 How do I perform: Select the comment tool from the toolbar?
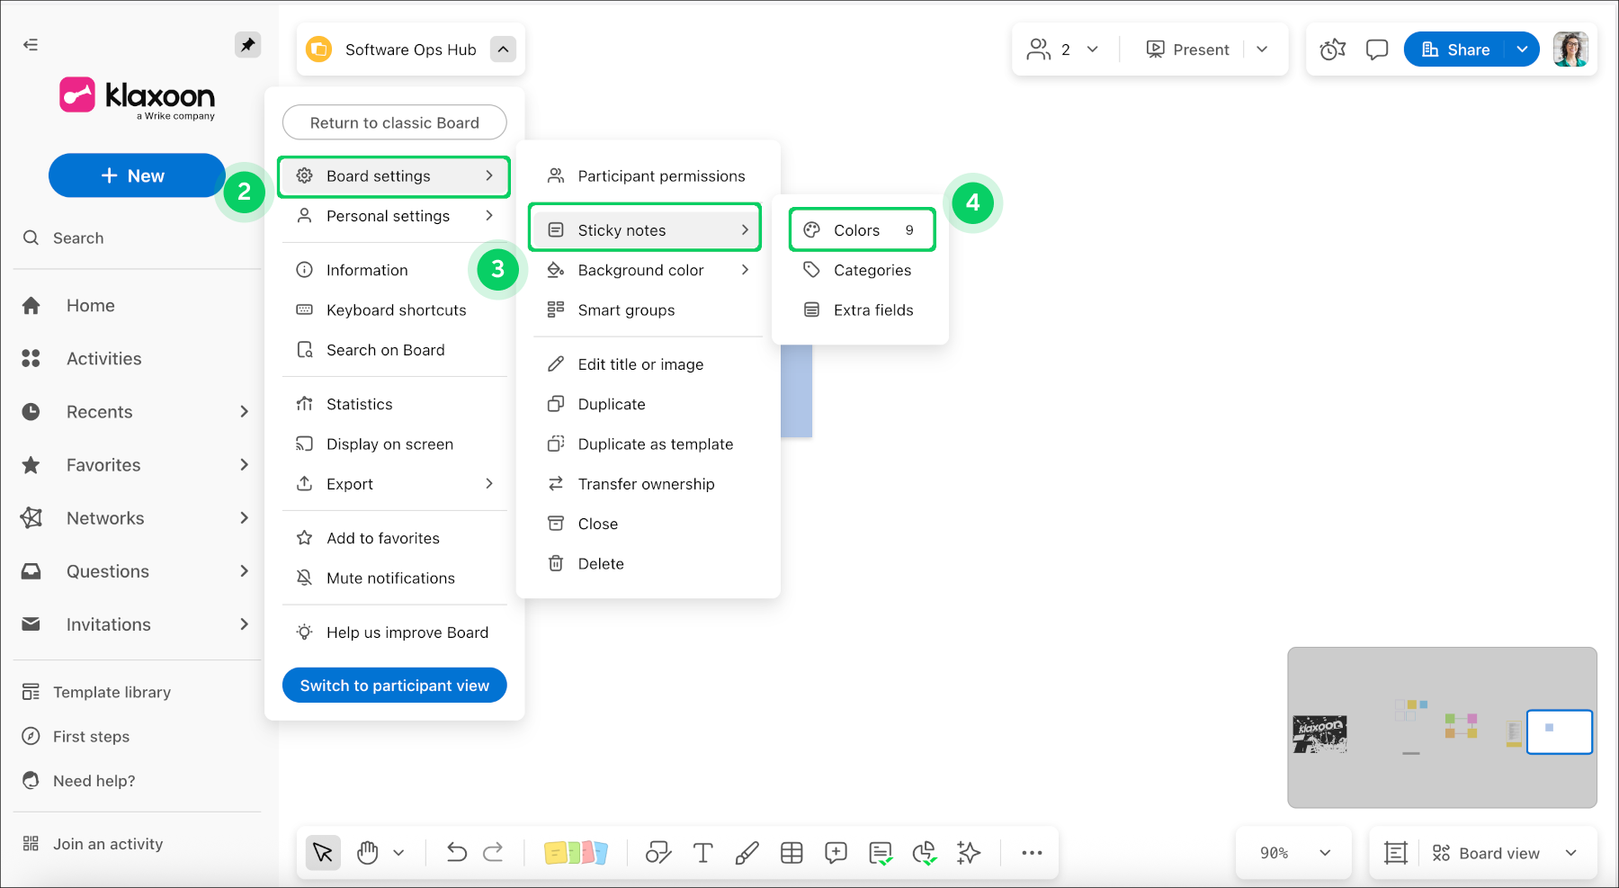click(x=836, y=852)
